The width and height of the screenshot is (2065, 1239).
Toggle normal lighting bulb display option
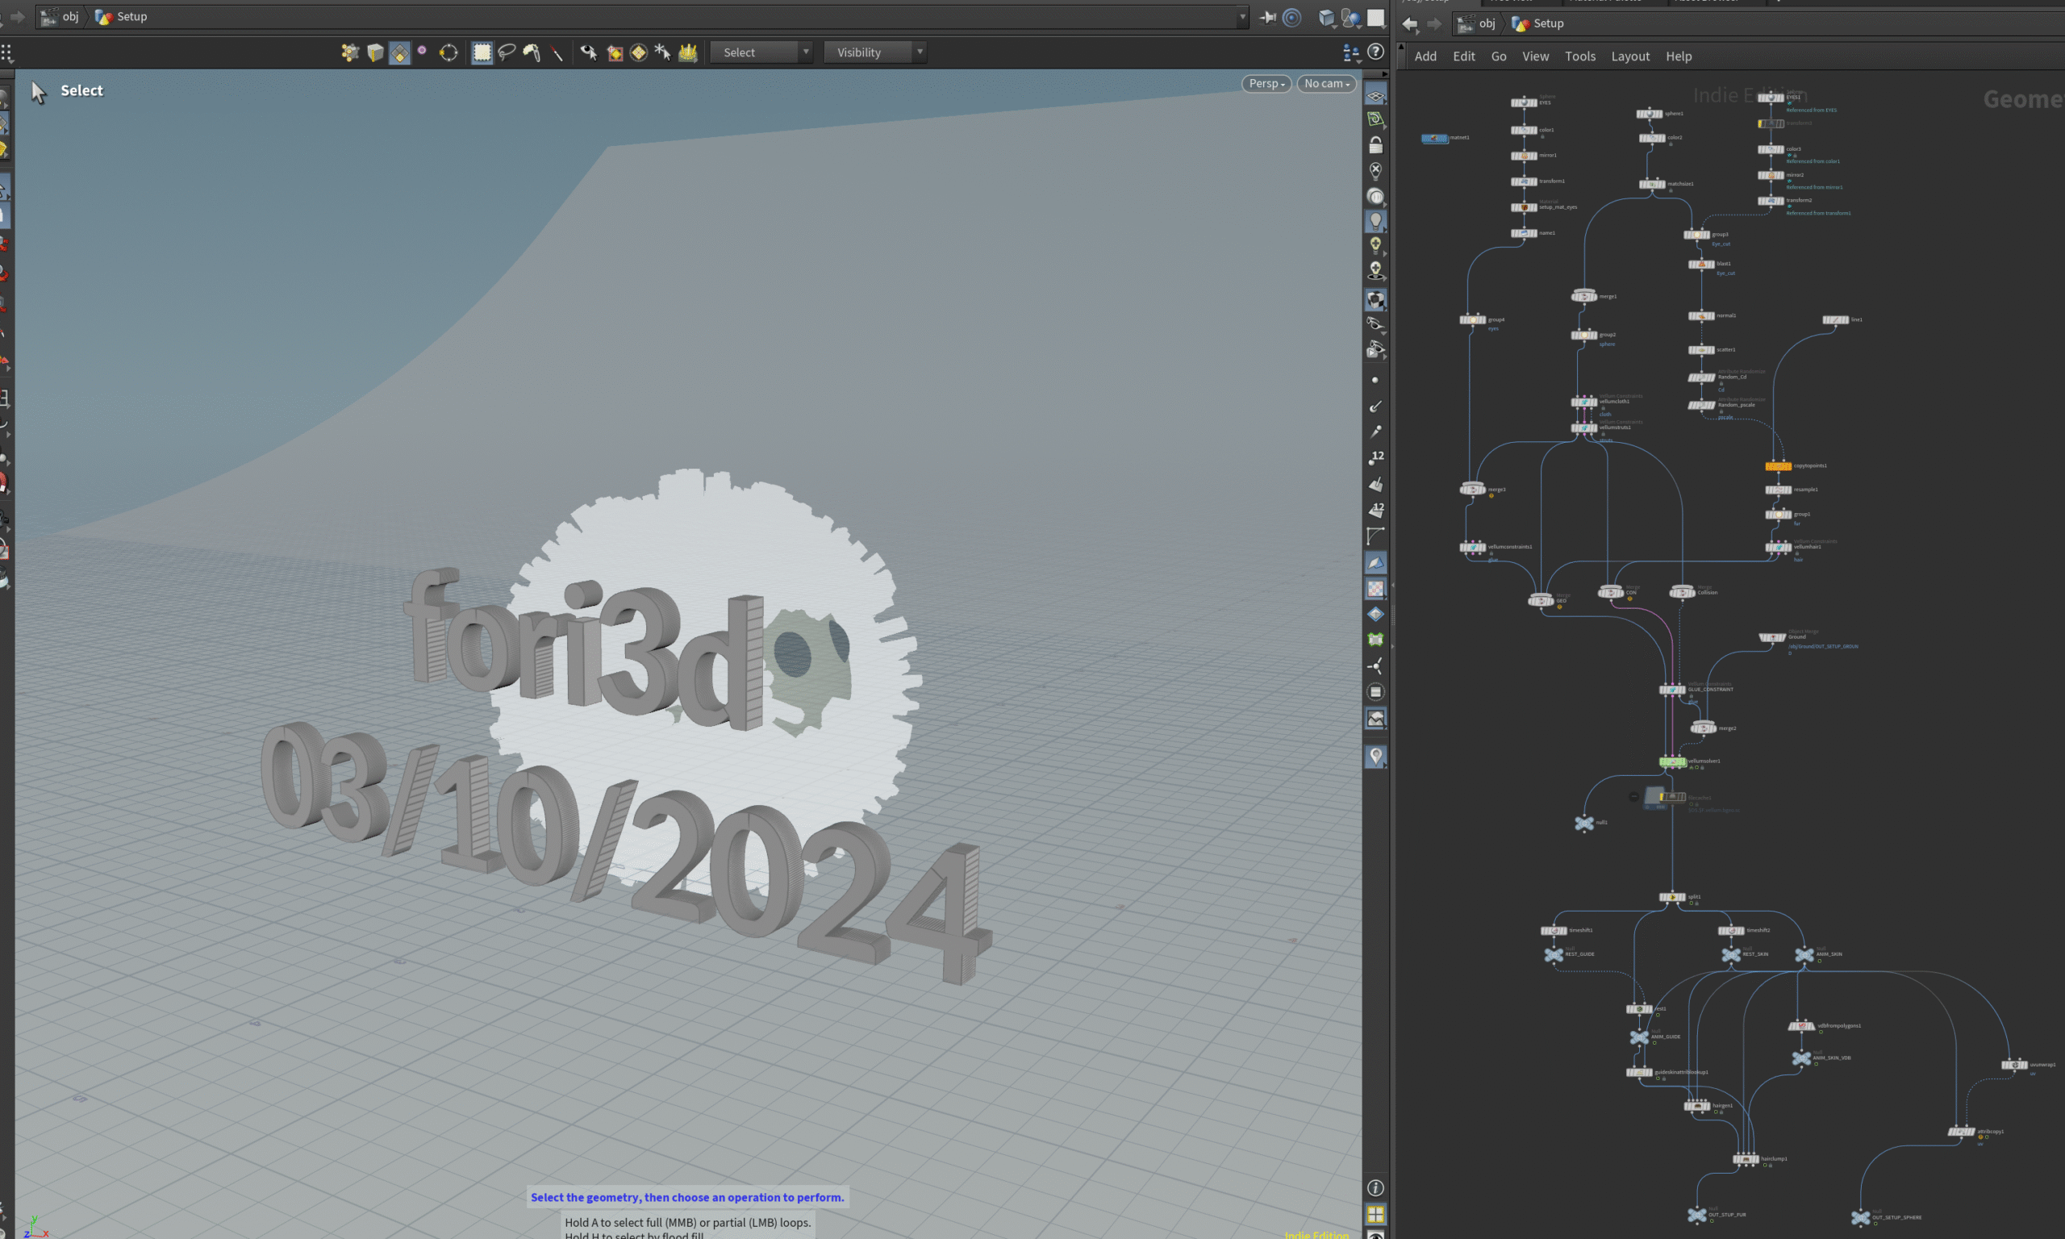1375,220
